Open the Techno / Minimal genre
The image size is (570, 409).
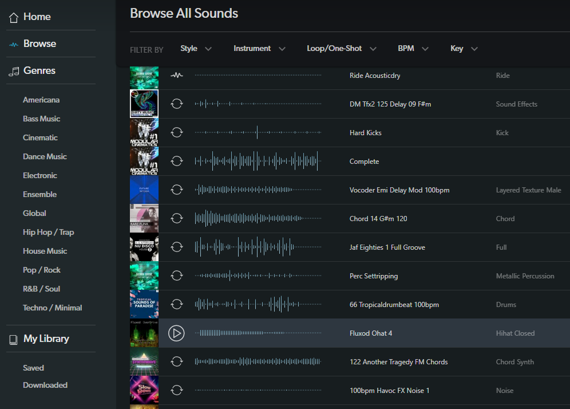pos(52,308)
